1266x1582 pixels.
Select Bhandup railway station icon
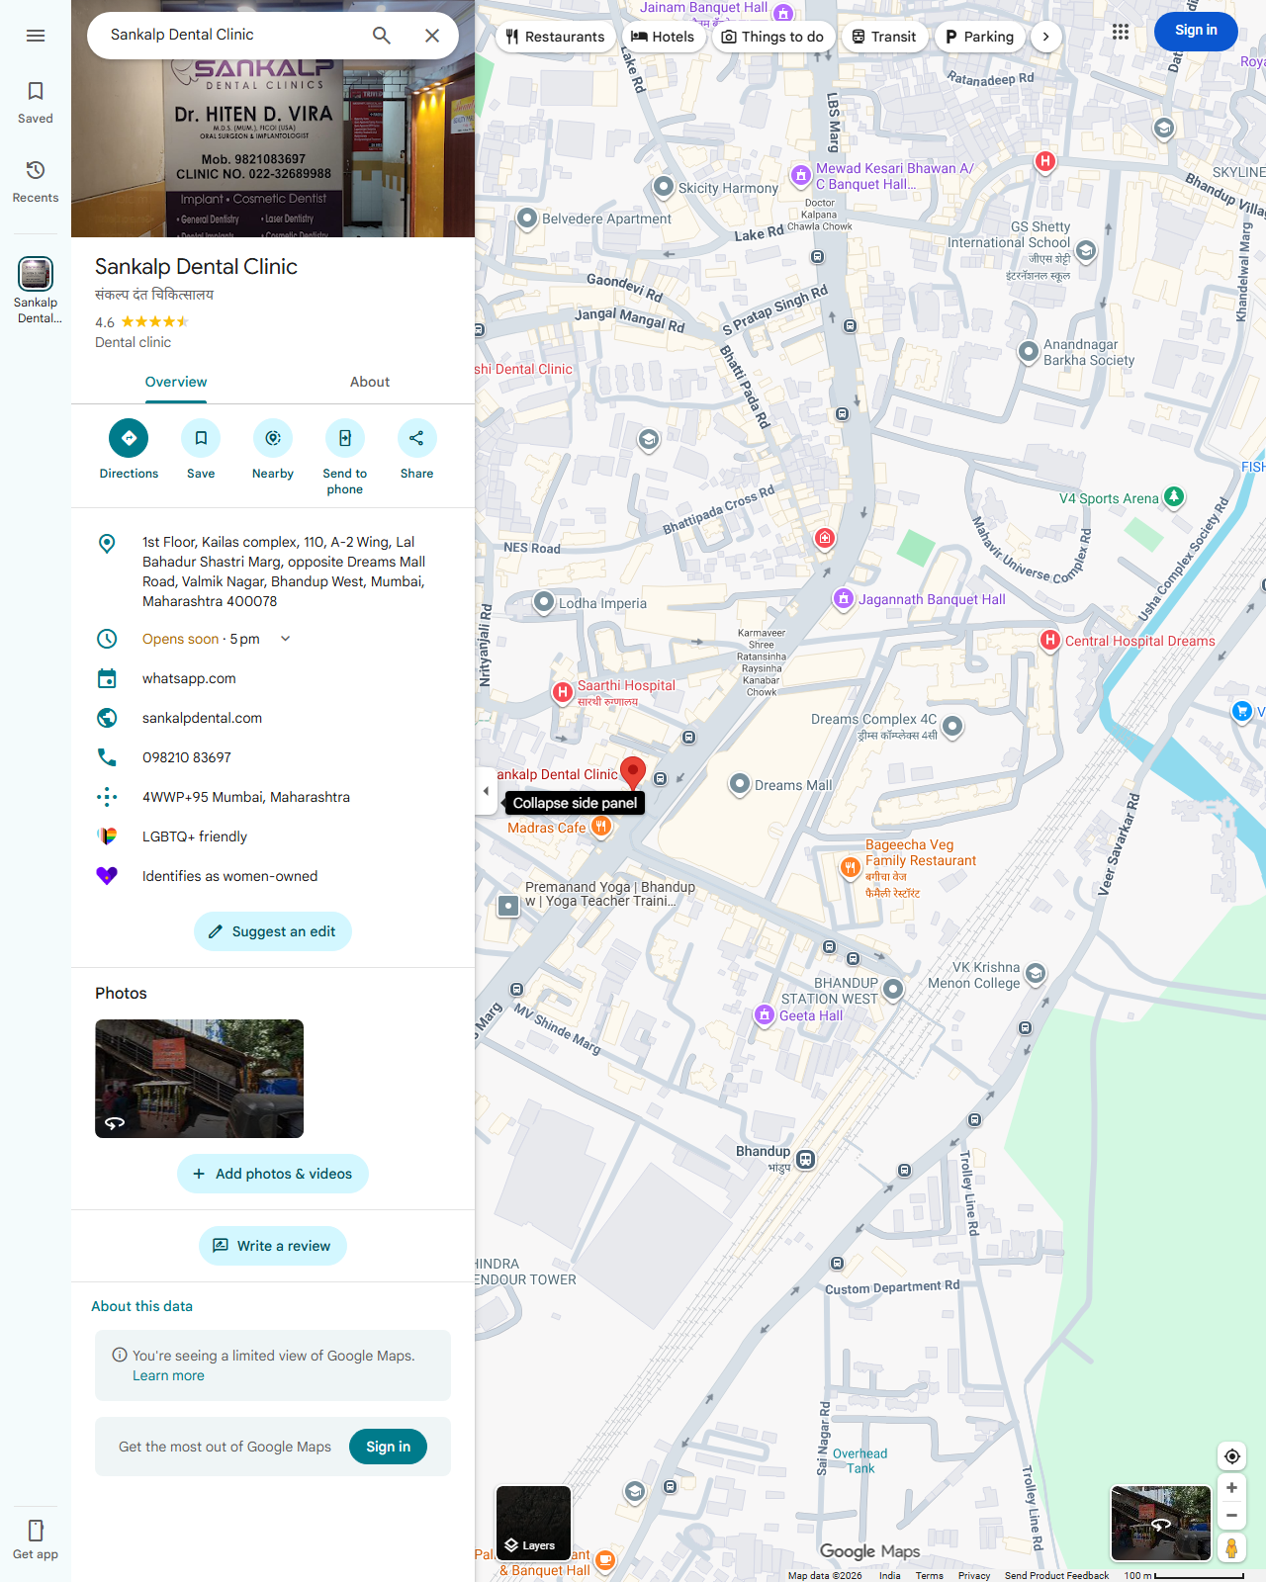coord(806,1159)
